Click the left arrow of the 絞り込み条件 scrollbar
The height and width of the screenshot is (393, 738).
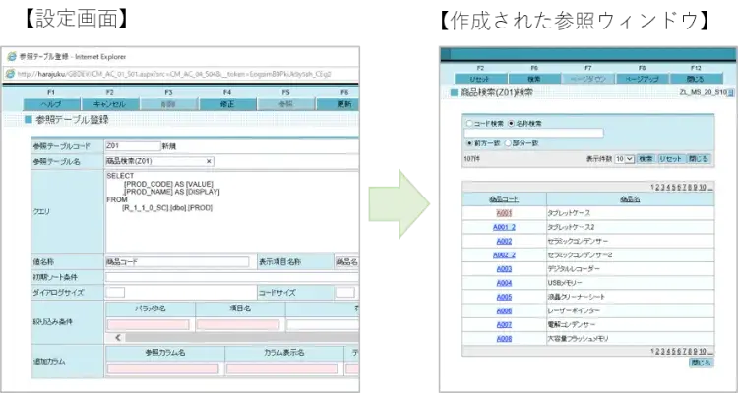click(x=118, y=338)
